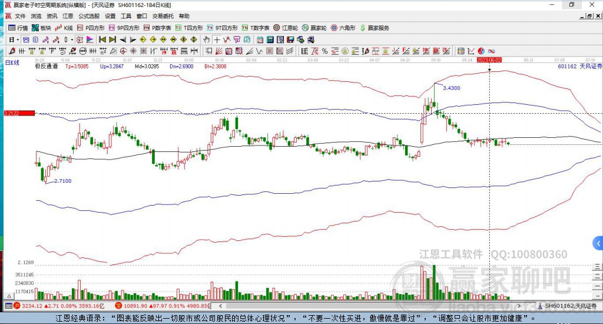Select the circled cross target tool
The image size is (603, 324).
pyautogui.click(x=123, y=51)
